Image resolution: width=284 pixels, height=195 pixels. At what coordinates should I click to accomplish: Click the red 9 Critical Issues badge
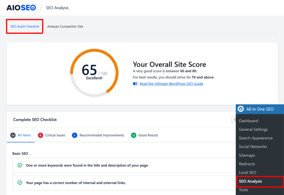40,135
